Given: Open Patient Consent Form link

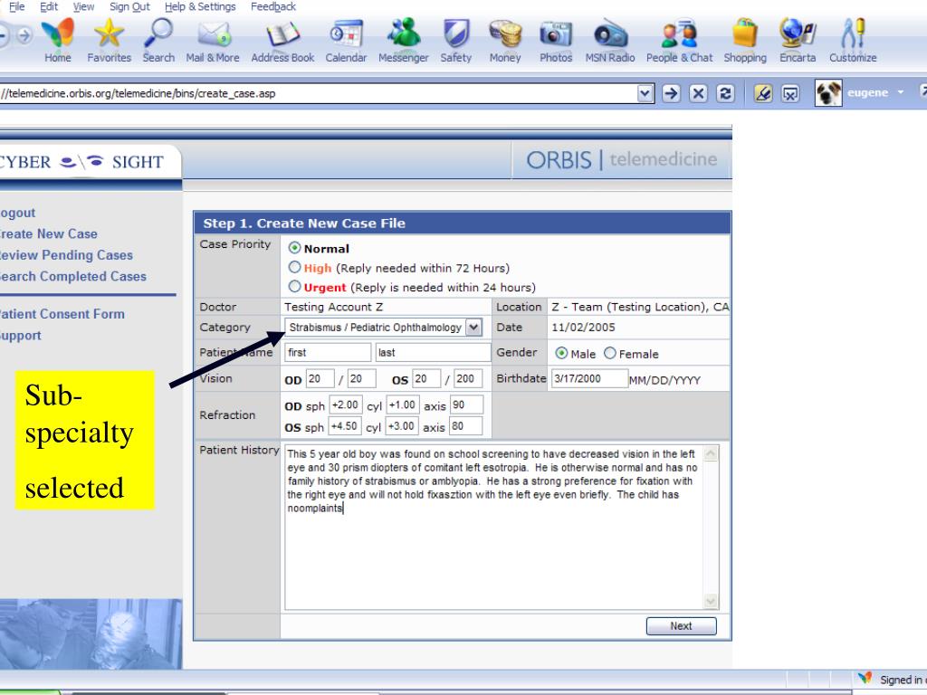Looking at the screenshot, I should pyautogui.click(x=62, y=314).
